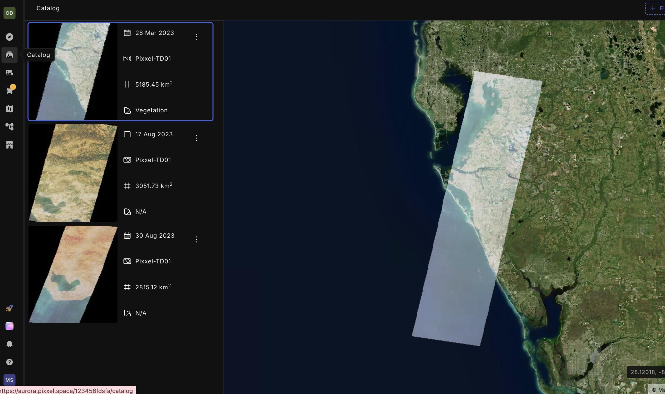Open the MS user profile avatar
This screenshot has height=394, width=665.
[x=9, y=380]
